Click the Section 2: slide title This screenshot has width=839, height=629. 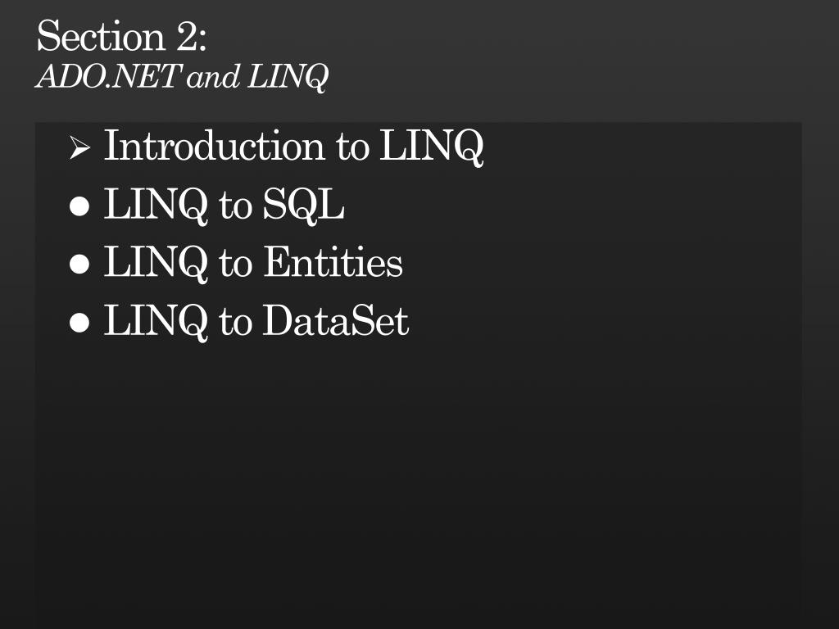(121, 36)
